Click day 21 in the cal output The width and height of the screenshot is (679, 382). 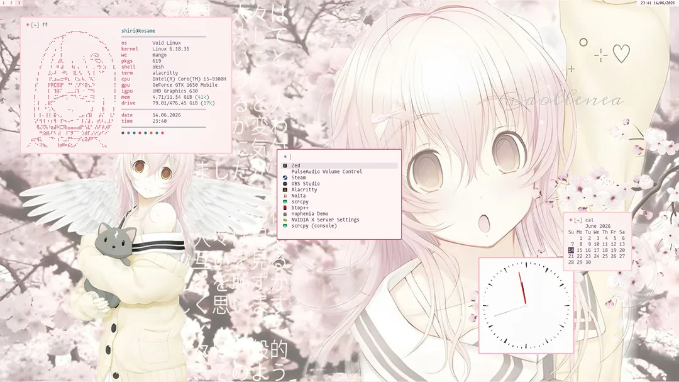pos(571,256)
